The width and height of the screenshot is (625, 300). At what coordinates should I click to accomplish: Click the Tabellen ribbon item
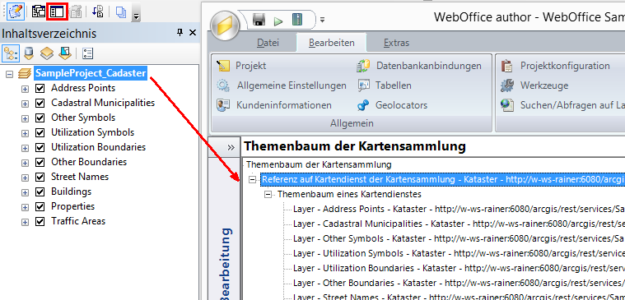click(x=385, y=85)
